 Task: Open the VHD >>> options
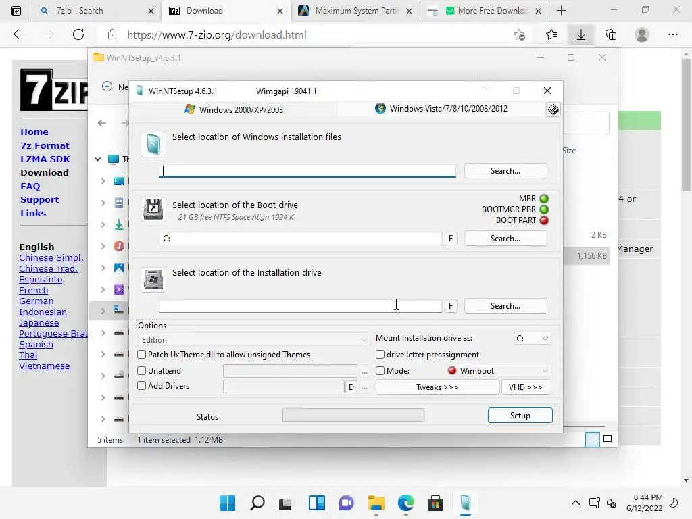[526, 387]
